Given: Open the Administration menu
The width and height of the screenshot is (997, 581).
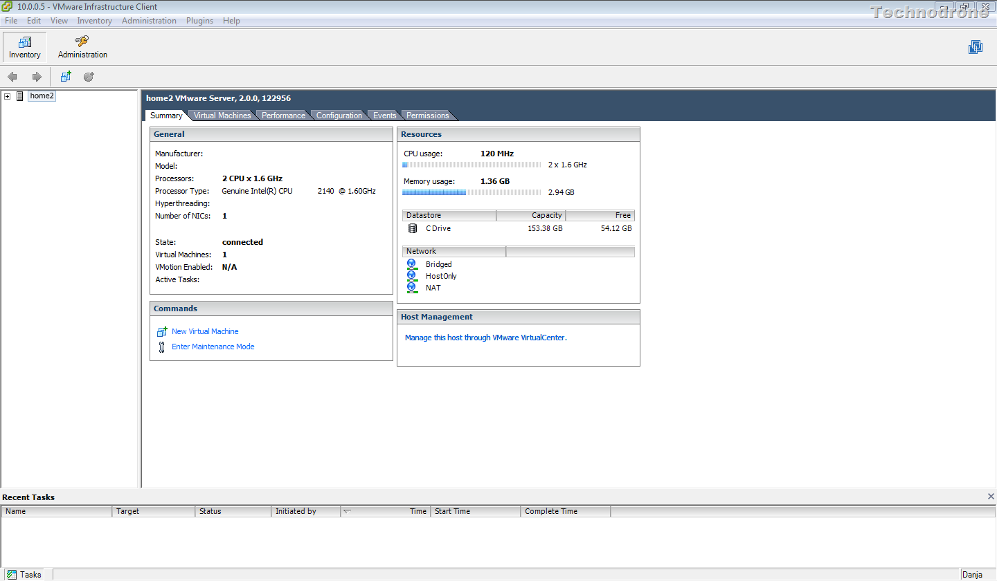Looking at the screenshot, I should [149, 21].
